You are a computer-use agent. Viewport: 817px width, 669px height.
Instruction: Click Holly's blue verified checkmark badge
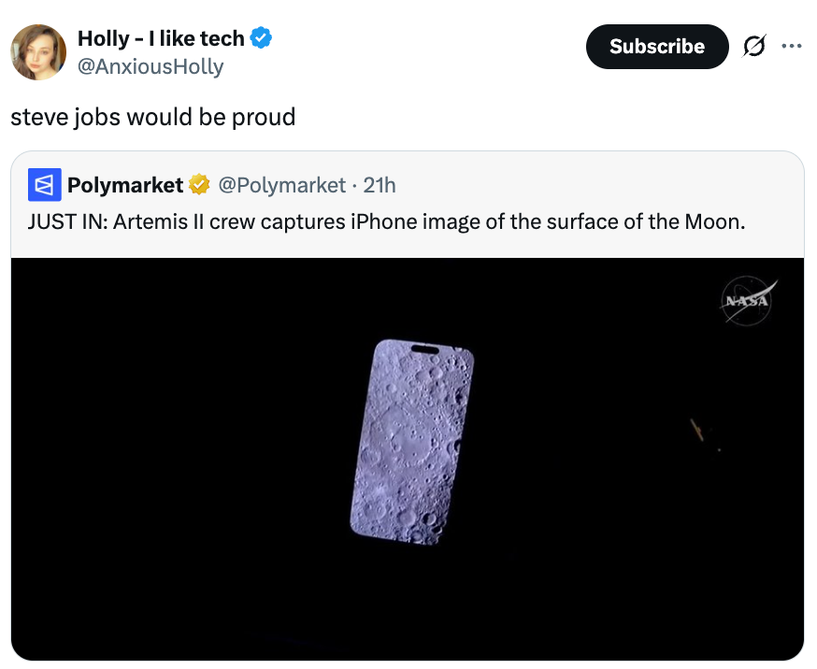[x=259, y=38]
